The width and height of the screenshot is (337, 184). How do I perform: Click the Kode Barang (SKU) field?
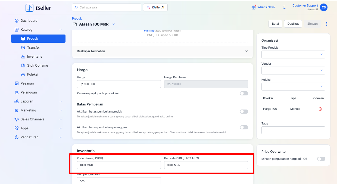click(x=119, y=165)
